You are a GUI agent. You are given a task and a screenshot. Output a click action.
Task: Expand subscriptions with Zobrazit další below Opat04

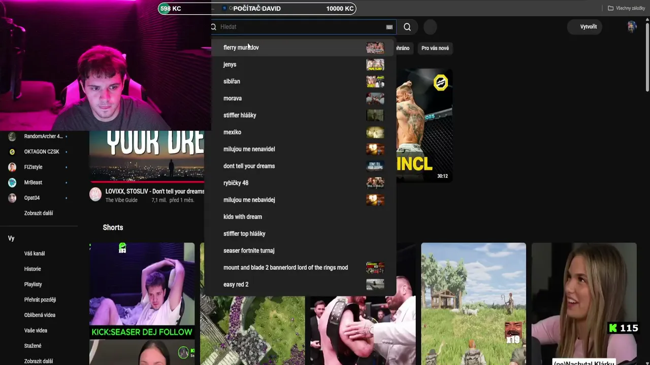39,213
